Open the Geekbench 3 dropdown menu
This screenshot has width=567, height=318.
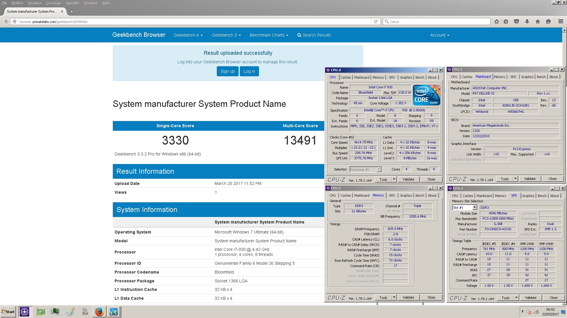(x=226, y=35)
